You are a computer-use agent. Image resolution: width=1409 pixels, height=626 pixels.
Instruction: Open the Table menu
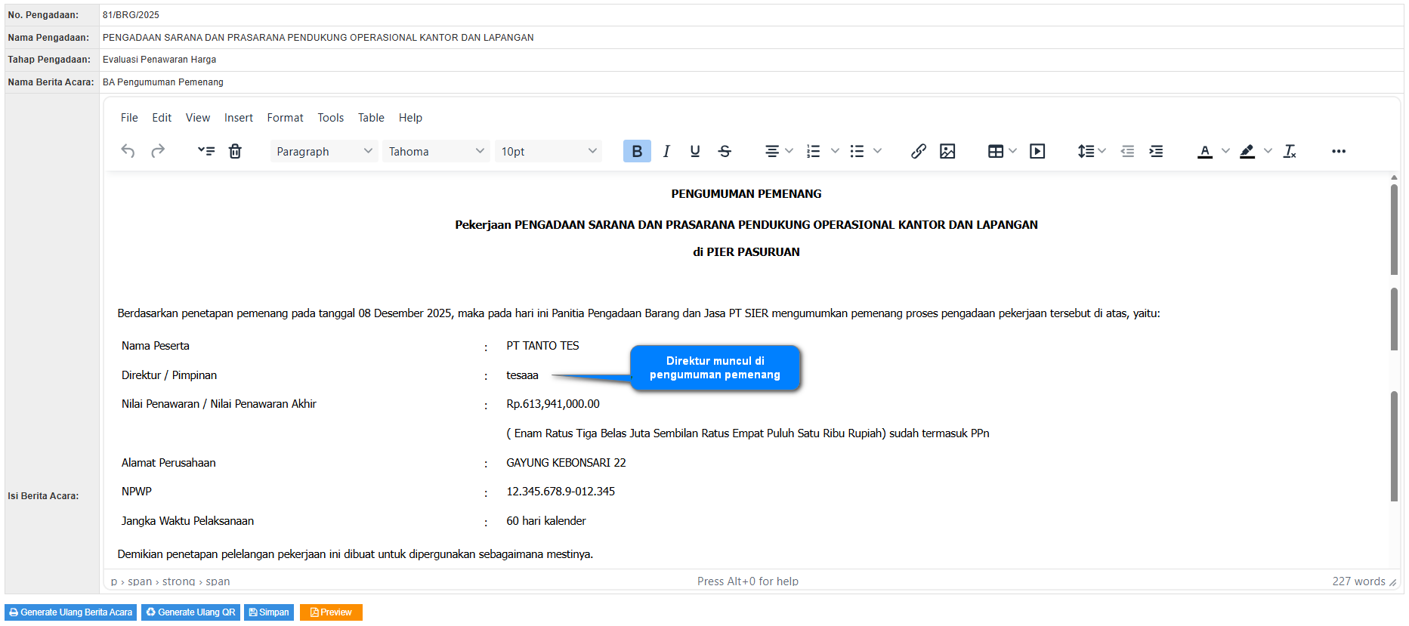tap(371, 118)
